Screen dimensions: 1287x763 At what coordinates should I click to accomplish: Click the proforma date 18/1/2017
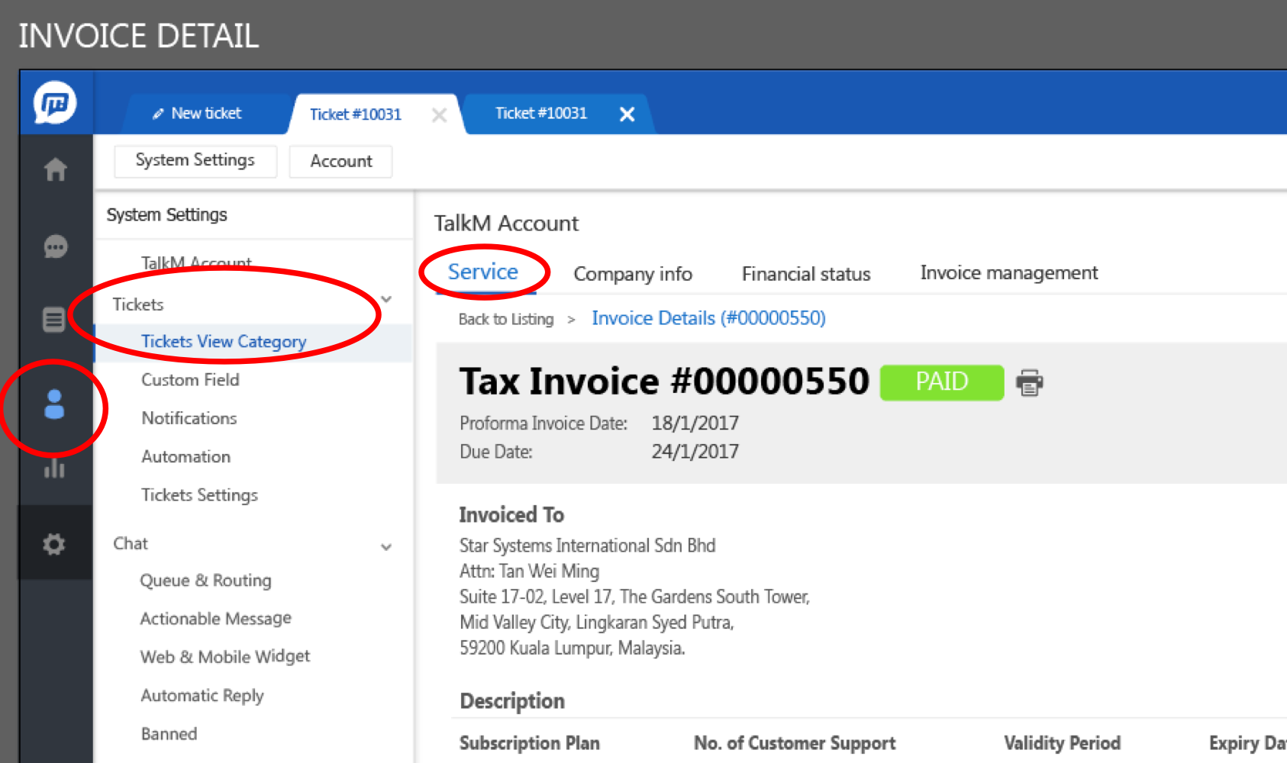[695, 423]
